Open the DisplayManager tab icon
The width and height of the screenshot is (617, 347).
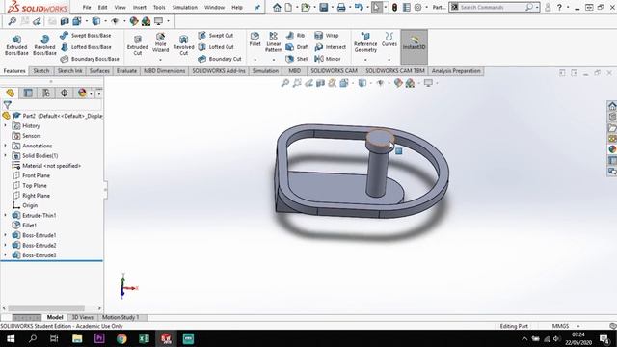pyautogui.click(x=82, y=93)
